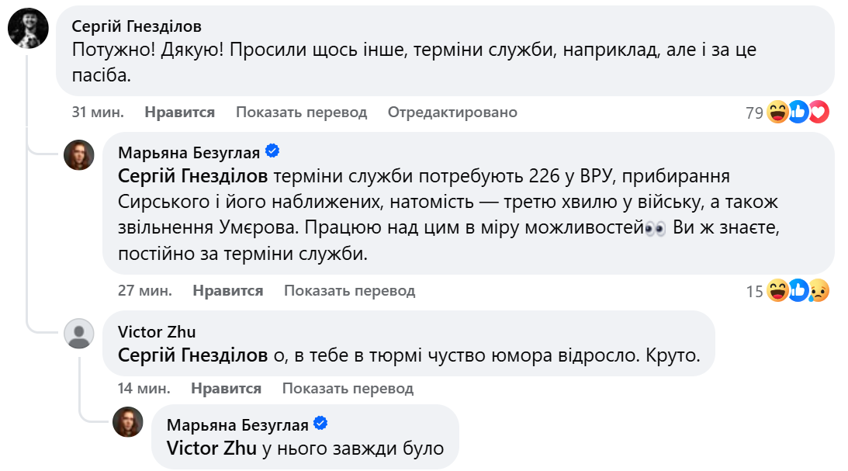This screenshot has height=471, width=848.
Task: Open Сергій Гнезділов author name link
Action: coord(137,26)
